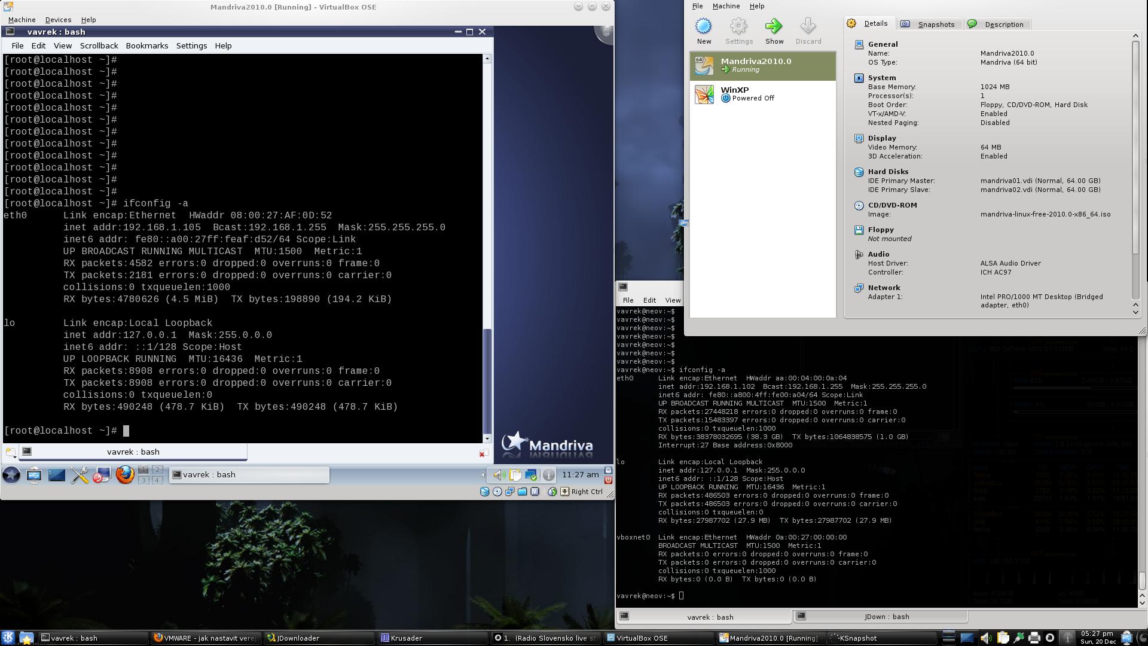Viewport: 1148px width, 646px height.
Task: Click the Network section icon
Action: [x=859, y=288]
